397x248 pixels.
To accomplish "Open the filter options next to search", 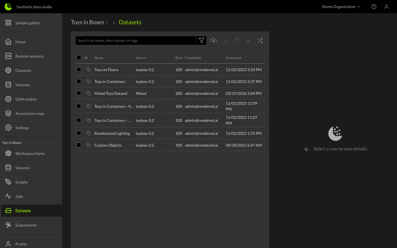I will coord(202,41).
